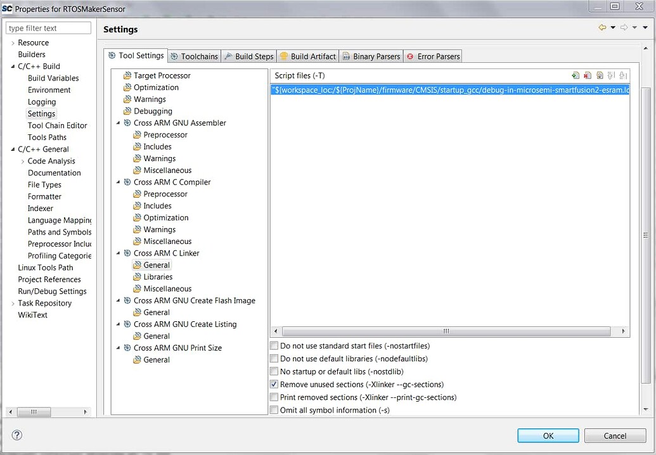Move the script file up

pyautogui.click(x=610, y=75)
